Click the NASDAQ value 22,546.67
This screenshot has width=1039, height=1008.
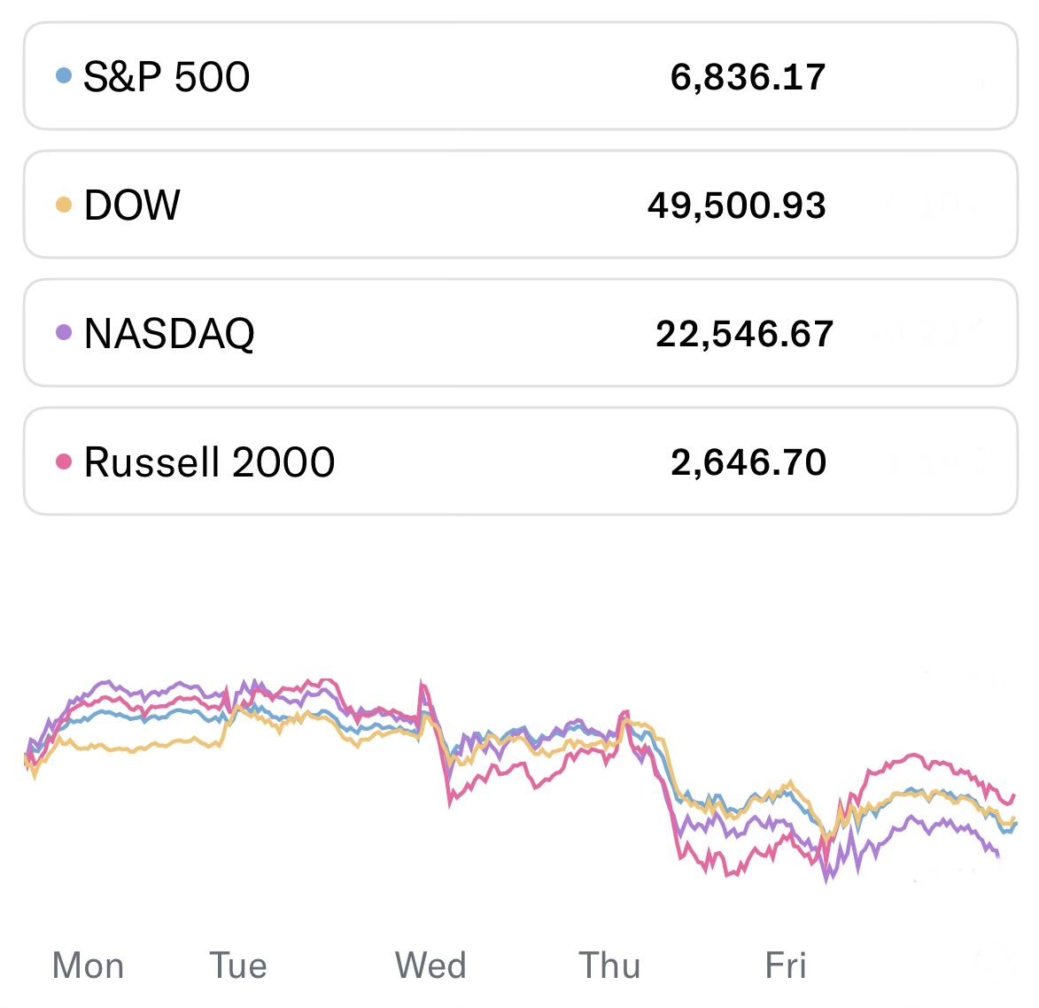(744, 334)
